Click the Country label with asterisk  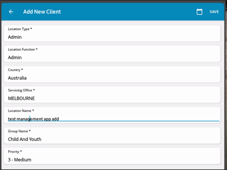[x=16, y=70]
